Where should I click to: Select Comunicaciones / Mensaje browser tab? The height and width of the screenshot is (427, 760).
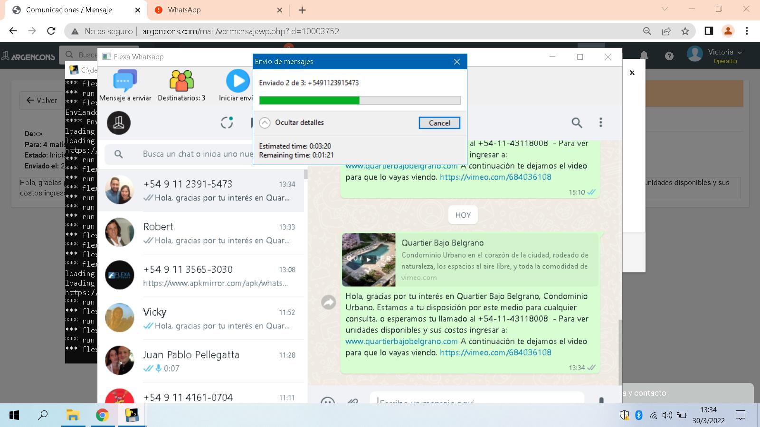click(76, 10)
